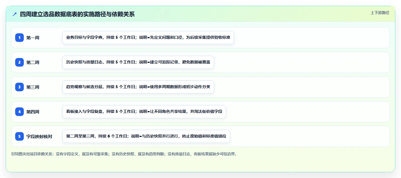
Task: Click the 上下游路径 label
Action: 380,13
